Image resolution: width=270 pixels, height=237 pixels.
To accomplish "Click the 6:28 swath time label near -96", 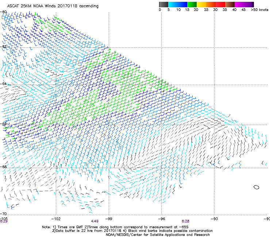I will tap(185, 221).
